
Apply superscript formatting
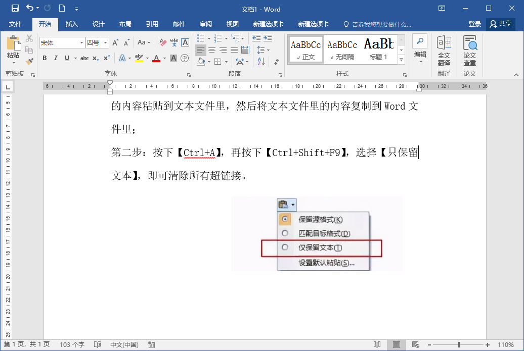(106, 58)
